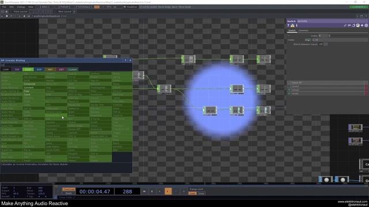This screenshot has width=369, height=207.
Task: Pause the timeline playback
Action: (x=152, y=191)
